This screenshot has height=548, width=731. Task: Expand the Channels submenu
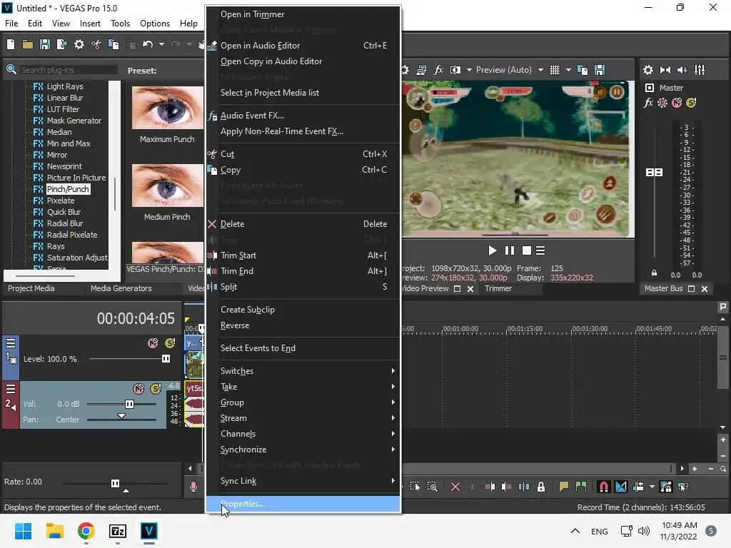303,433
